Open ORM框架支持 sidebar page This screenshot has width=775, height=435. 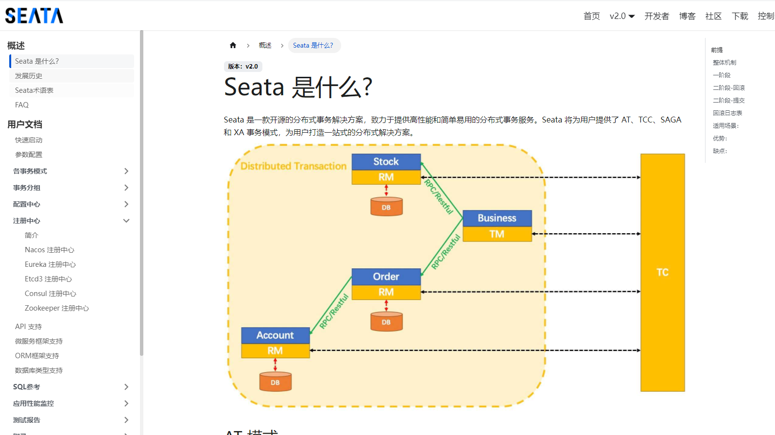coord(37,356)
